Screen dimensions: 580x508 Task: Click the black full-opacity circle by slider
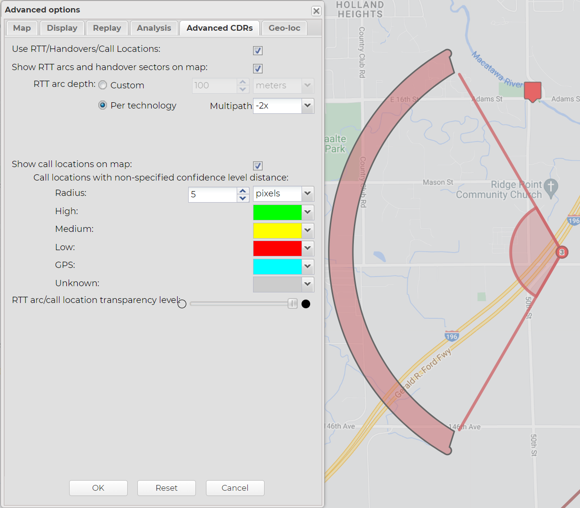tap(306, 303)
